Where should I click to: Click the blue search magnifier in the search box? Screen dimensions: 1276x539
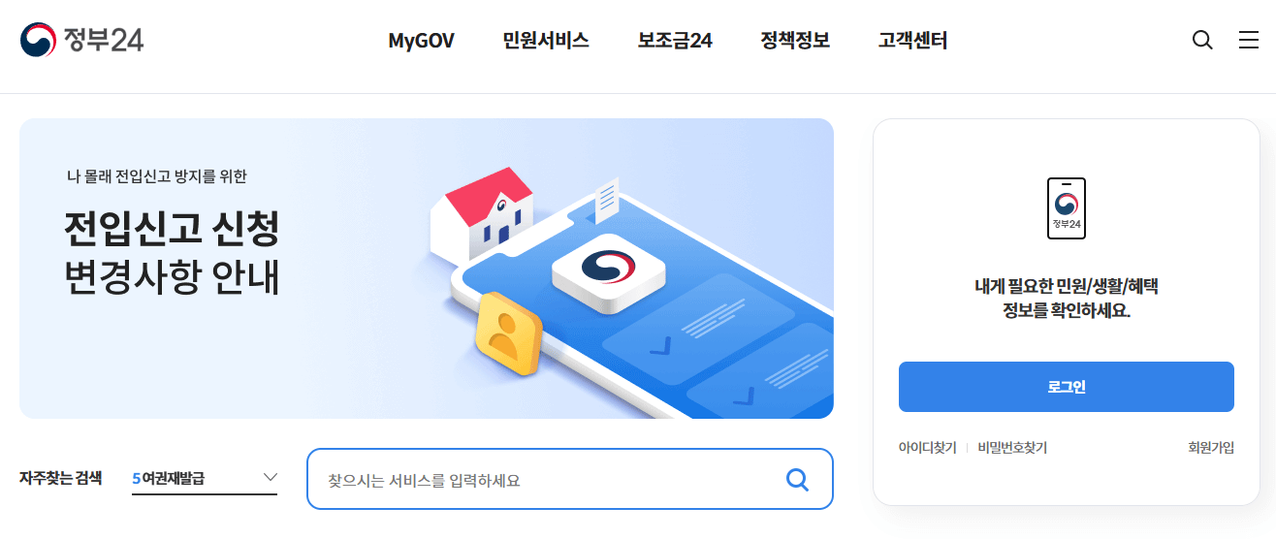click(x=797, y=479)
